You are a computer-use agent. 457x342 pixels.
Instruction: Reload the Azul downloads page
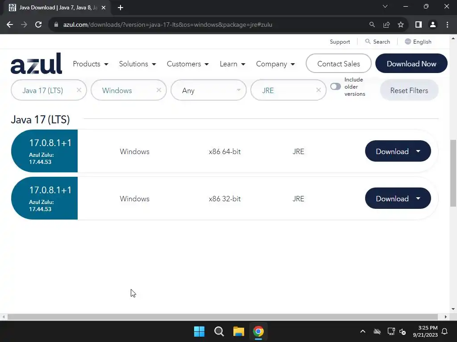coord(38,24)
